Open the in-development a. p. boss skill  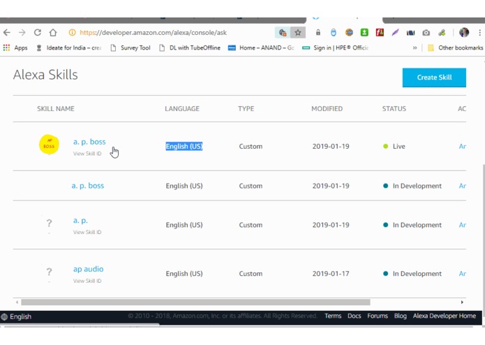tap(88, 186)
